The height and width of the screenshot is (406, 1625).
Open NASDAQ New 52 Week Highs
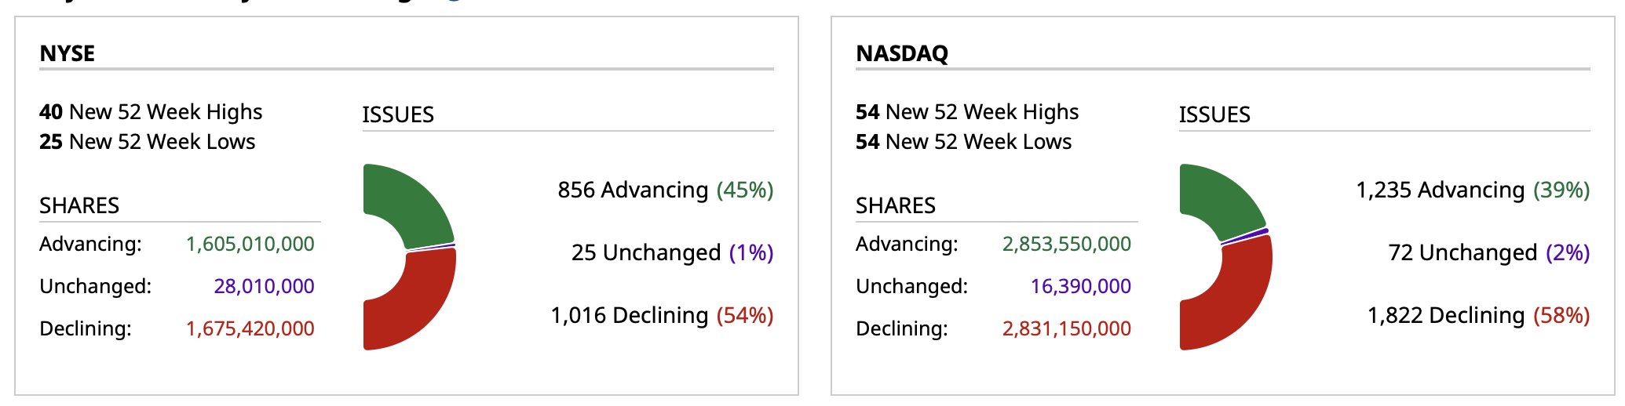point(967,112)
